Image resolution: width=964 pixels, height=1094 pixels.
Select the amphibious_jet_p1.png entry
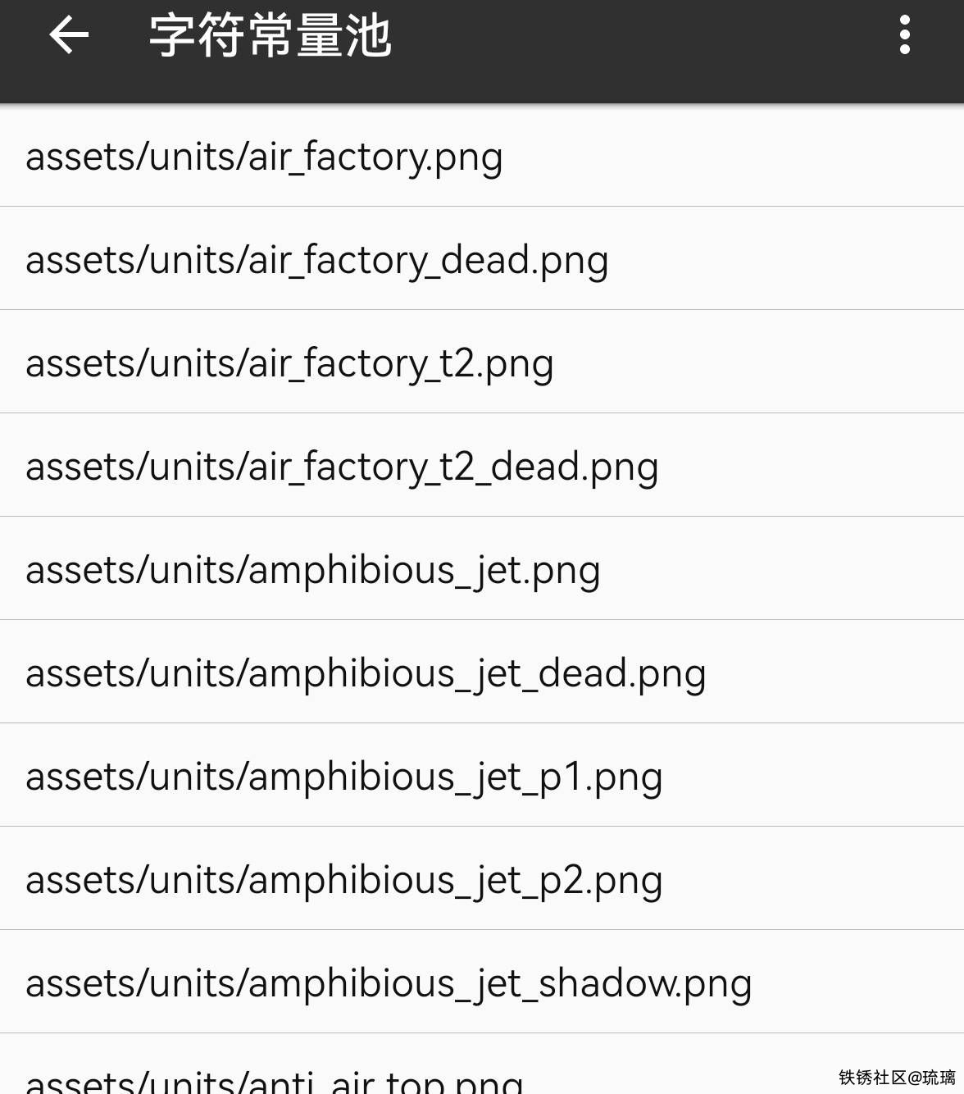coord(343,776)
